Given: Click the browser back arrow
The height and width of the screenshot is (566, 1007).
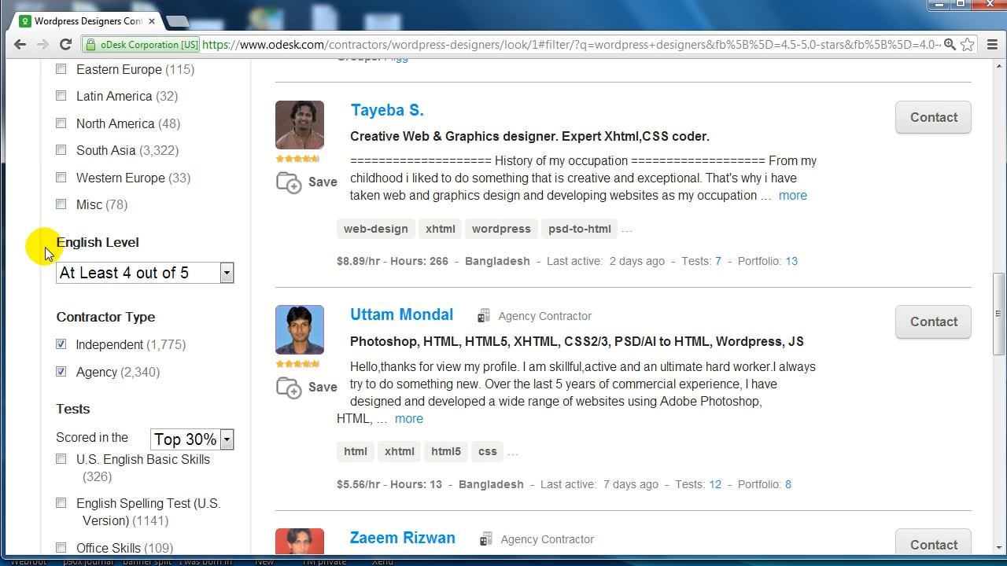Looking at the screenshot, I should (20, 45).
